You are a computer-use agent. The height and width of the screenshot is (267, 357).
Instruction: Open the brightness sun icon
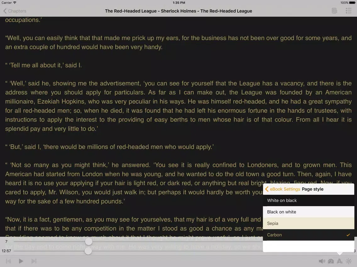[x=349, y=261]
